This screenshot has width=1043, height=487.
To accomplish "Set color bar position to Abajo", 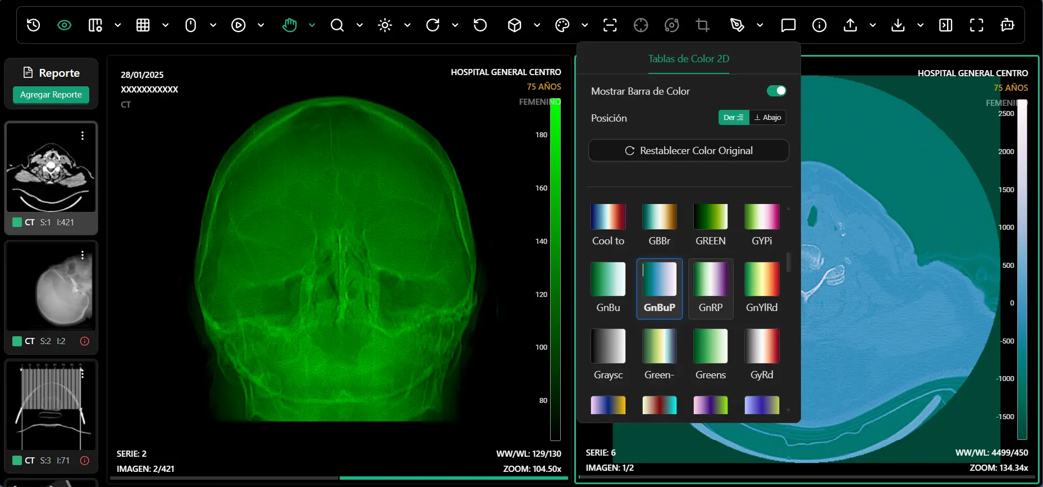I will [767, 118].
